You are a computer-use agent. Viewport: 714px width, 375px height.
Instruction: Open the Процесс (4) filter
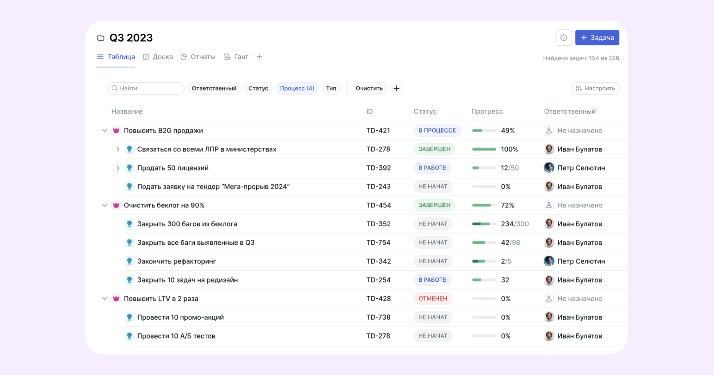click(x=297, y=88)
